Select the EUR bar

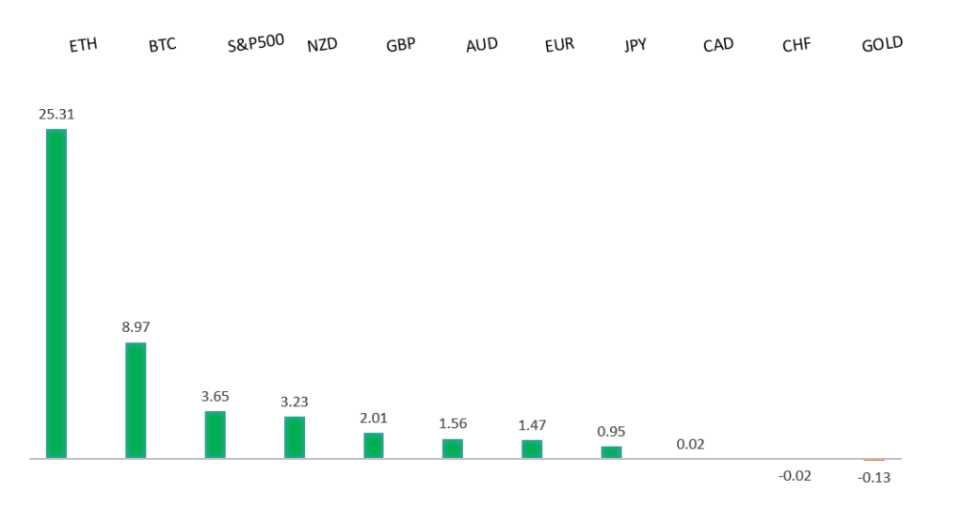point(532,450)
